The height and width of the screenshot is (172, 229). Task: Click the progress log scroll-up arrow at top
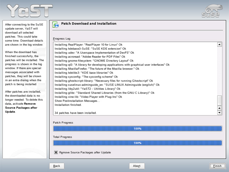(x=220, y=45)
